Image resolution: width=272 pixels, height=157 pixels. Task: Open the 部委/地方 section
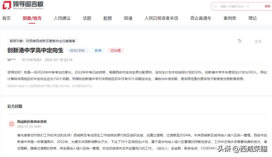(32, 18)
